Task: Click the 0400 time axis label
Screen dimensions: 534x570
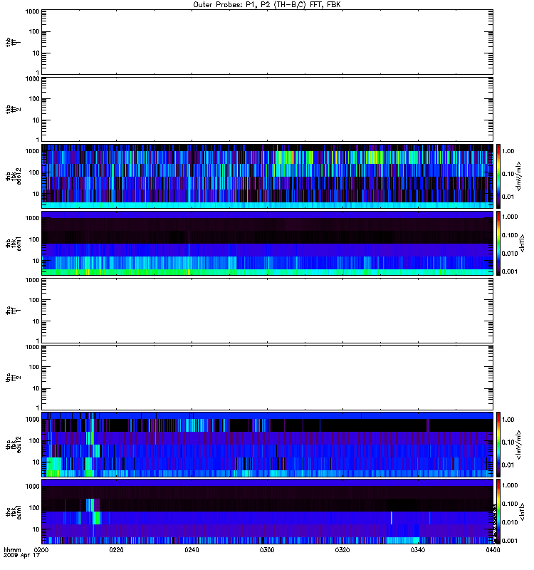Action: click(x=493, y=550)
